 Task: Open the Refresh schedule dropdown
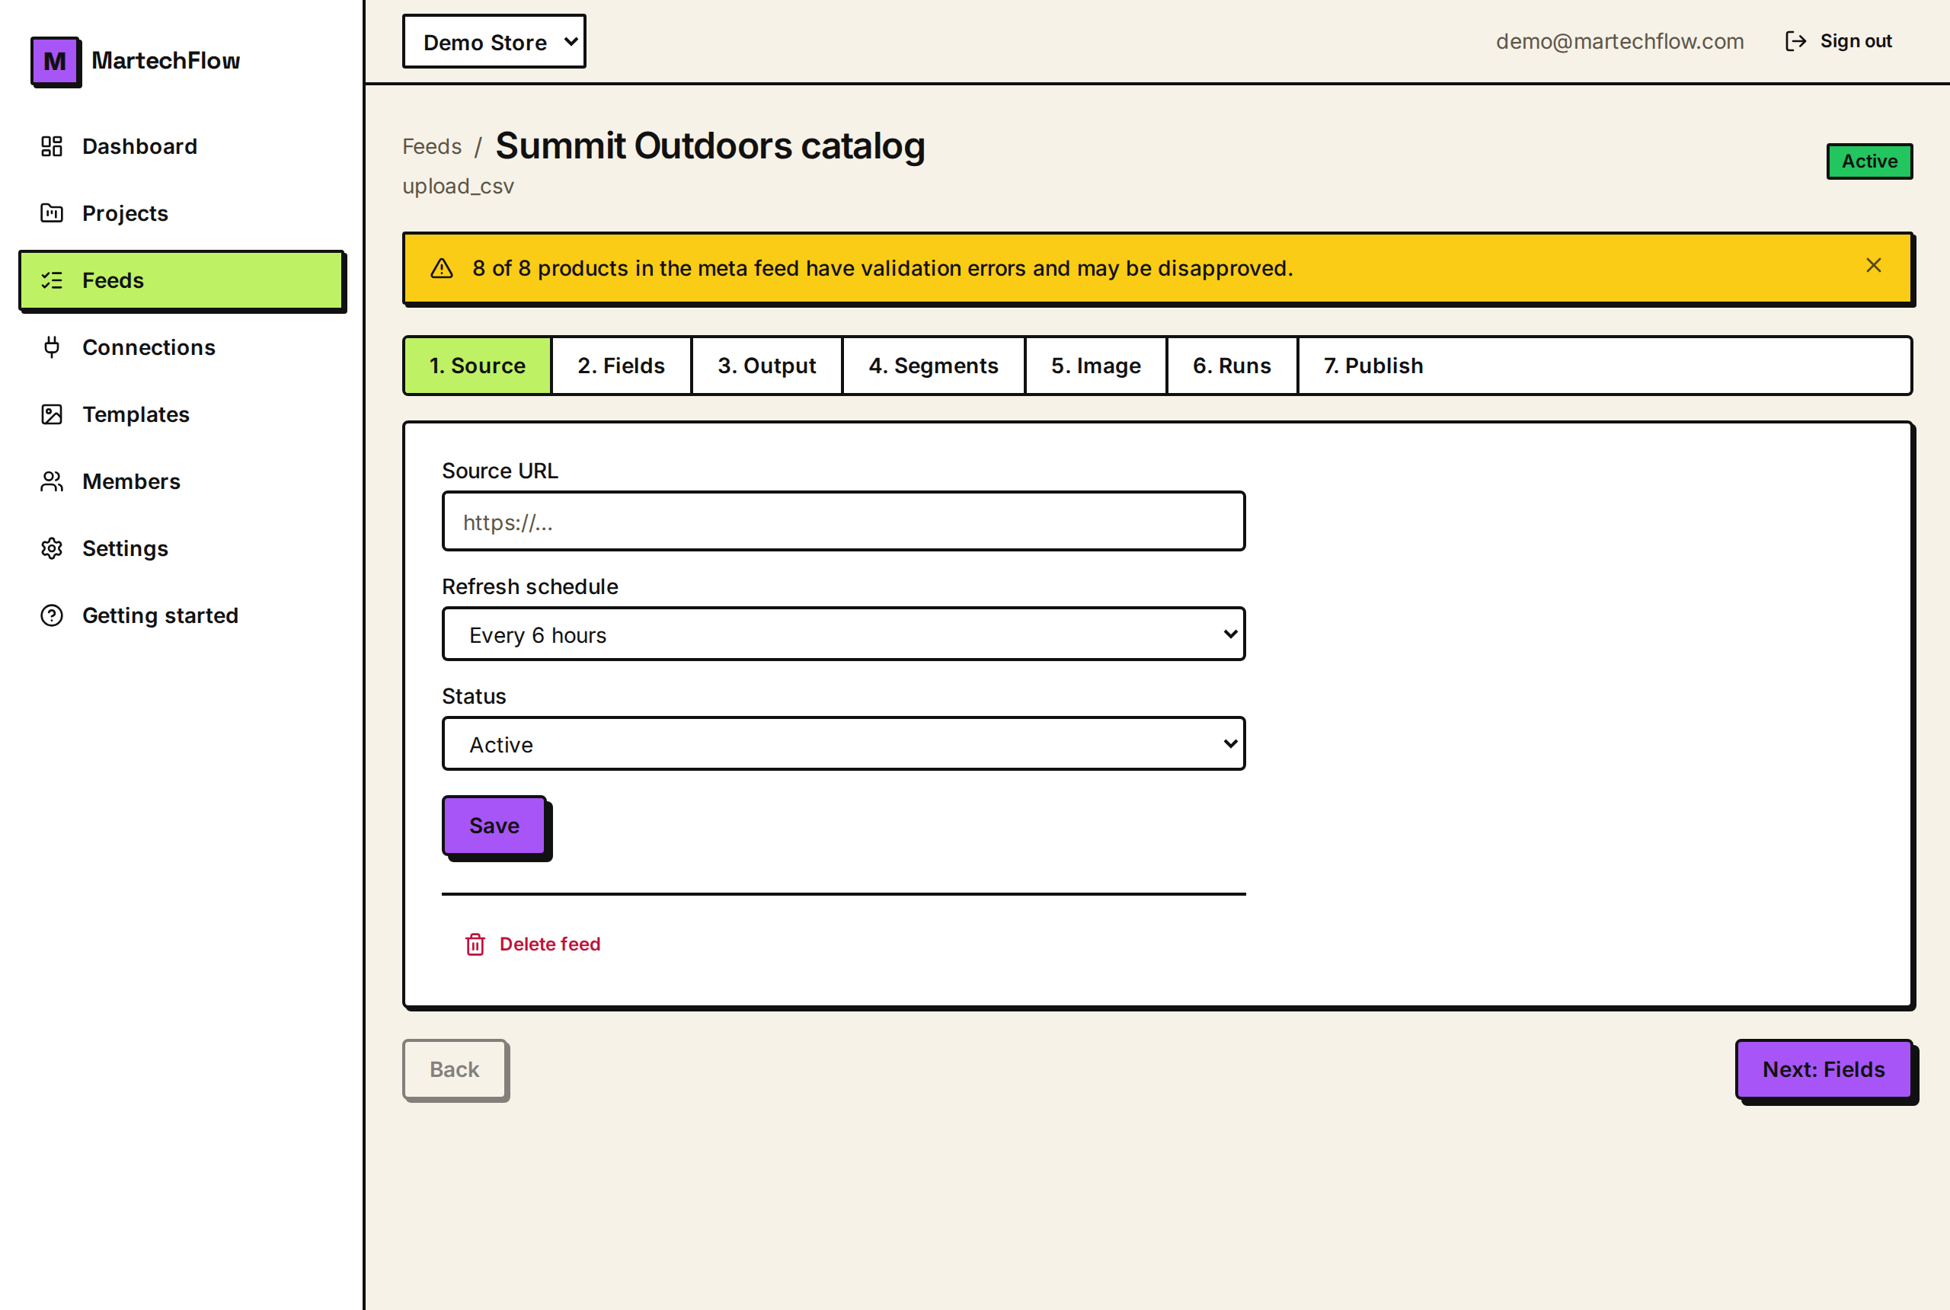tap(843, 634)
